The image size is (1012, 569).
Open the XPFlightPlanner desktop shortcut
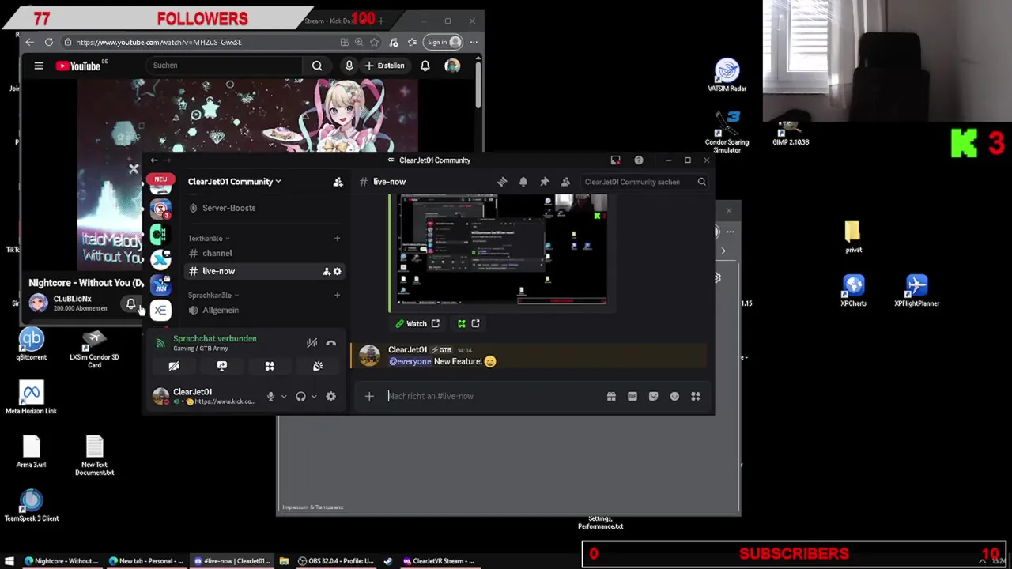pos(916,290)
